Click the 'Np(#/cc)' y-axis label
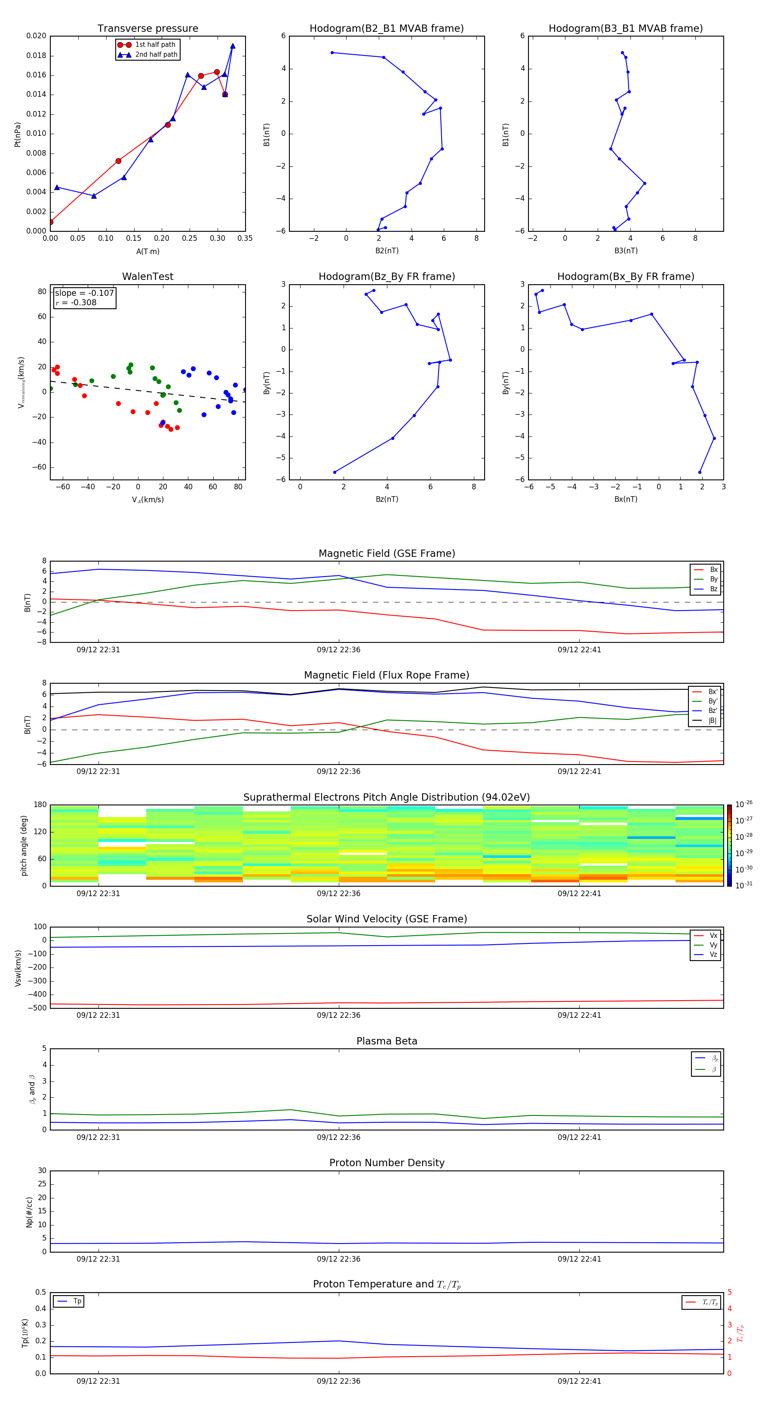This screenshot has width=774, height=1419. pyautogui.click(x=29, y=1213)
